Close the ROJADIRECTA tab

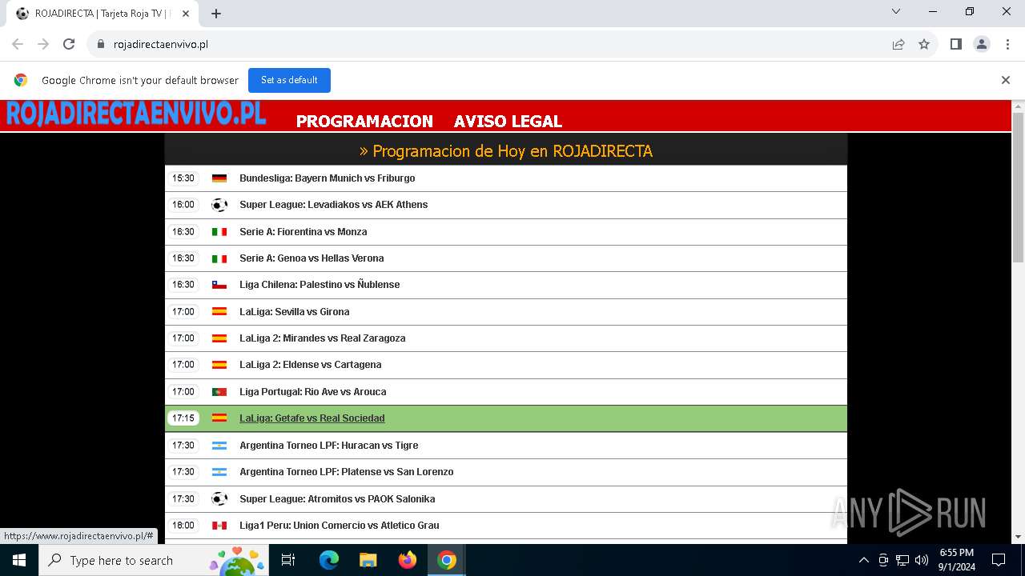coord(186,14)
